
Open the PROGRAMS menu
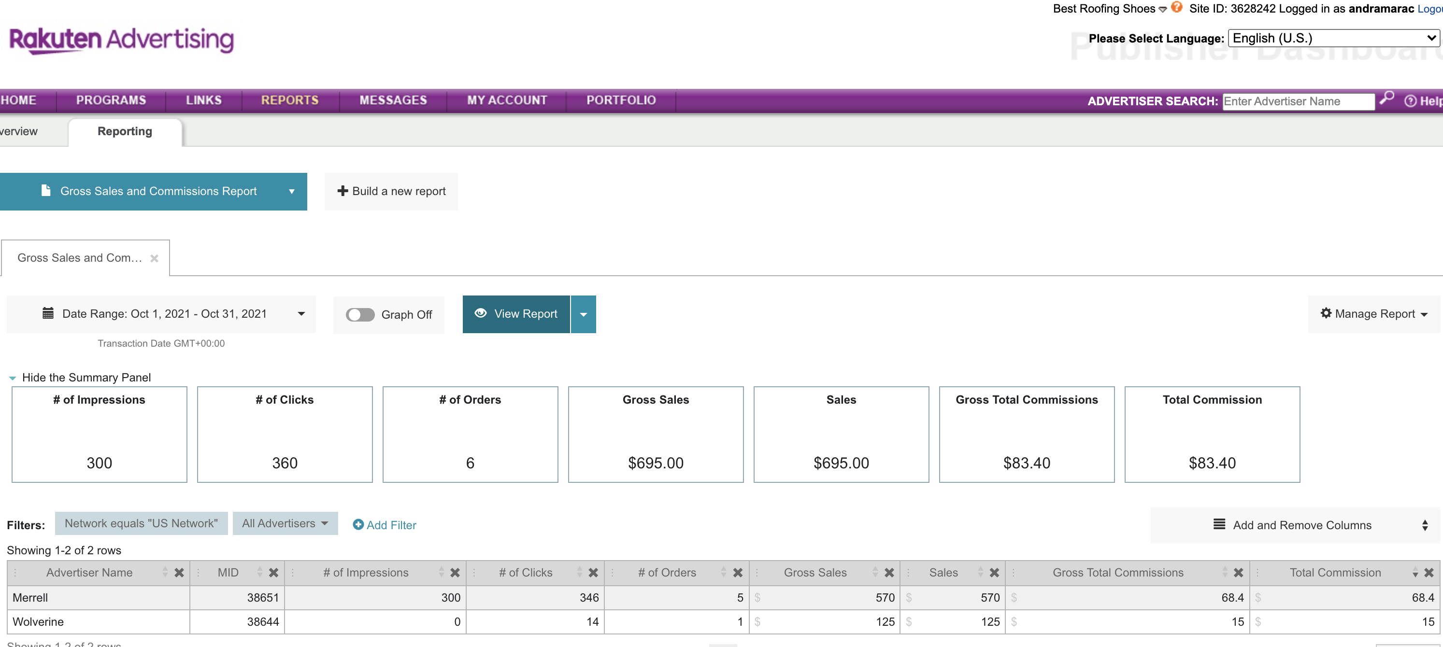coord(111,100)
